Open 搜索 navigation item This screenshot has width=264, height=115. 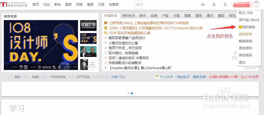coord(90,5)
